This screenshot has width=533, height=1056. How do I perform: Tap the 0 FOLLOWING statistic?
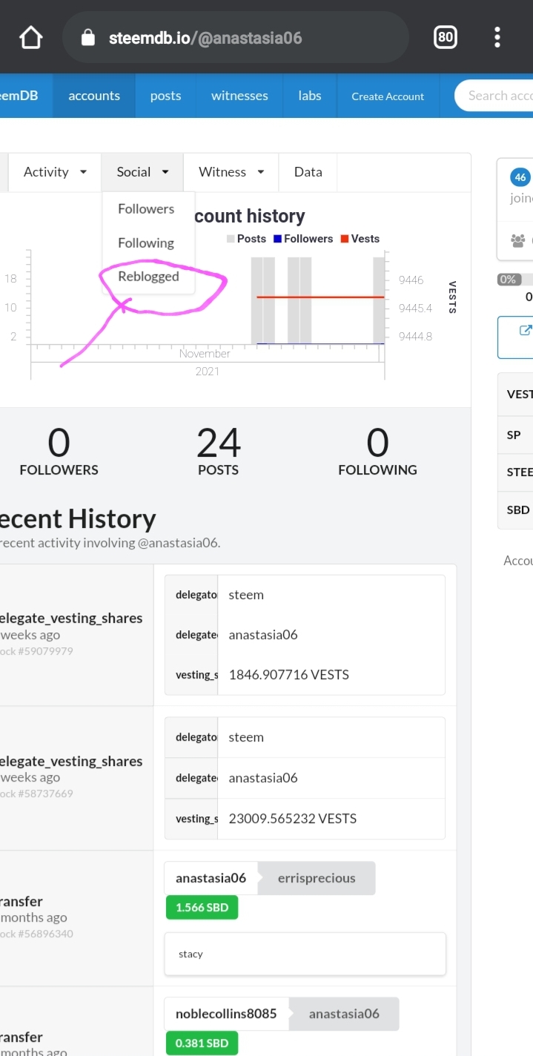pos(377,452)
